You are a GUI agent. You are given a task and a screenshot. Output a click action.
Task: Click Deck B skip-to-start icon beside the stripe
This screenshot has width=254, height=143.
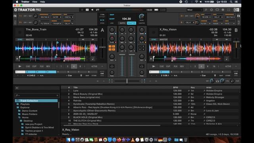click(151, 59)
